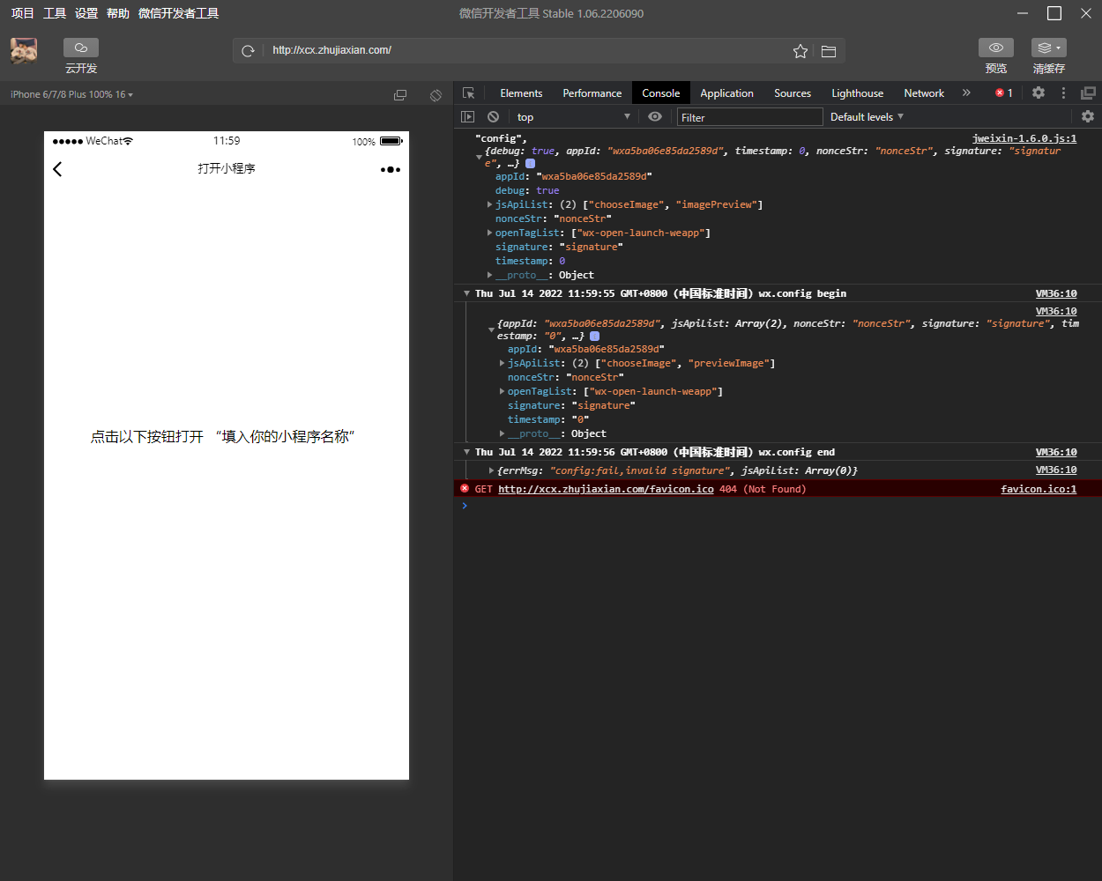Open the devtools vertical three-dot menu

coord(1063,93)
